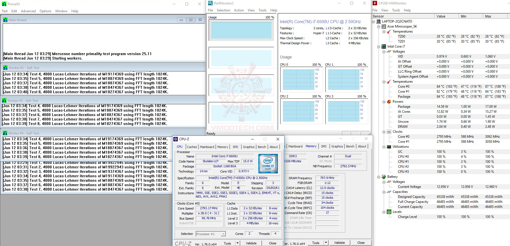Image resolution: width=510 pixels, height=246 pixels.
Task: Collapse the Acer Minicooper_SK node
Action: click(x=379, y=26)
